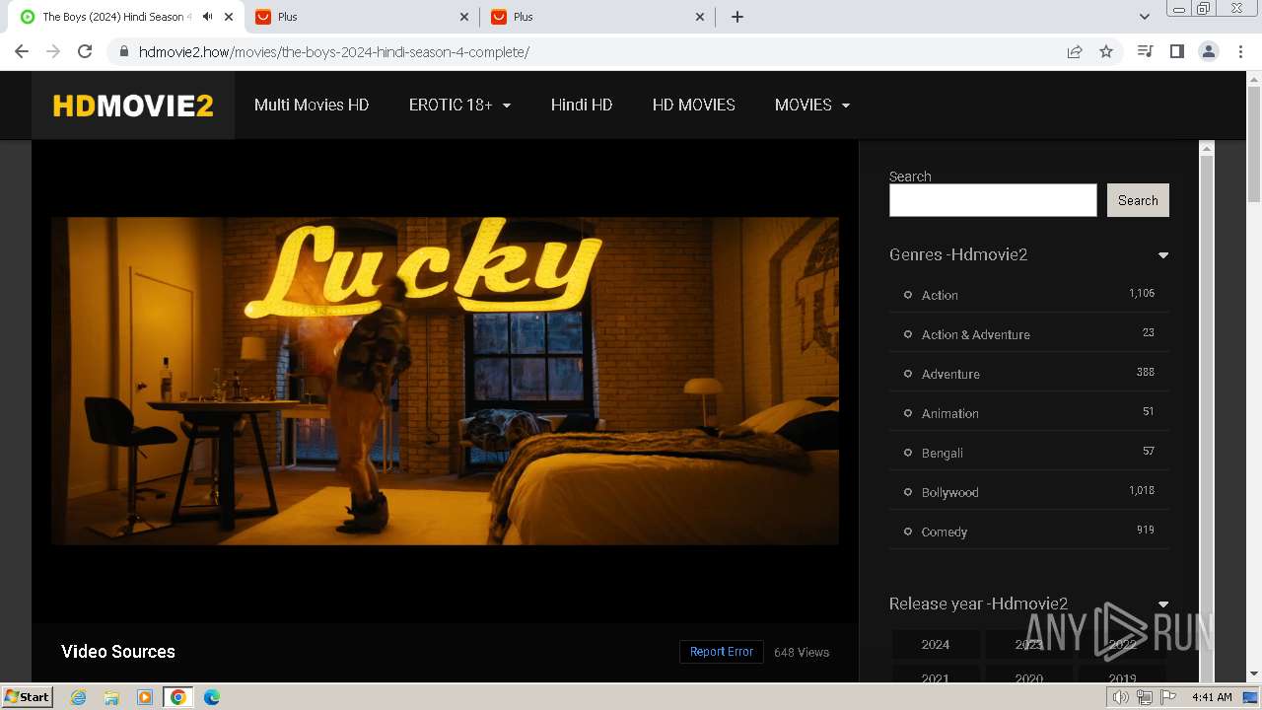Click the lock icon in address bar
The height and width of the screenshot is (710, 1262).
(124, 52)
